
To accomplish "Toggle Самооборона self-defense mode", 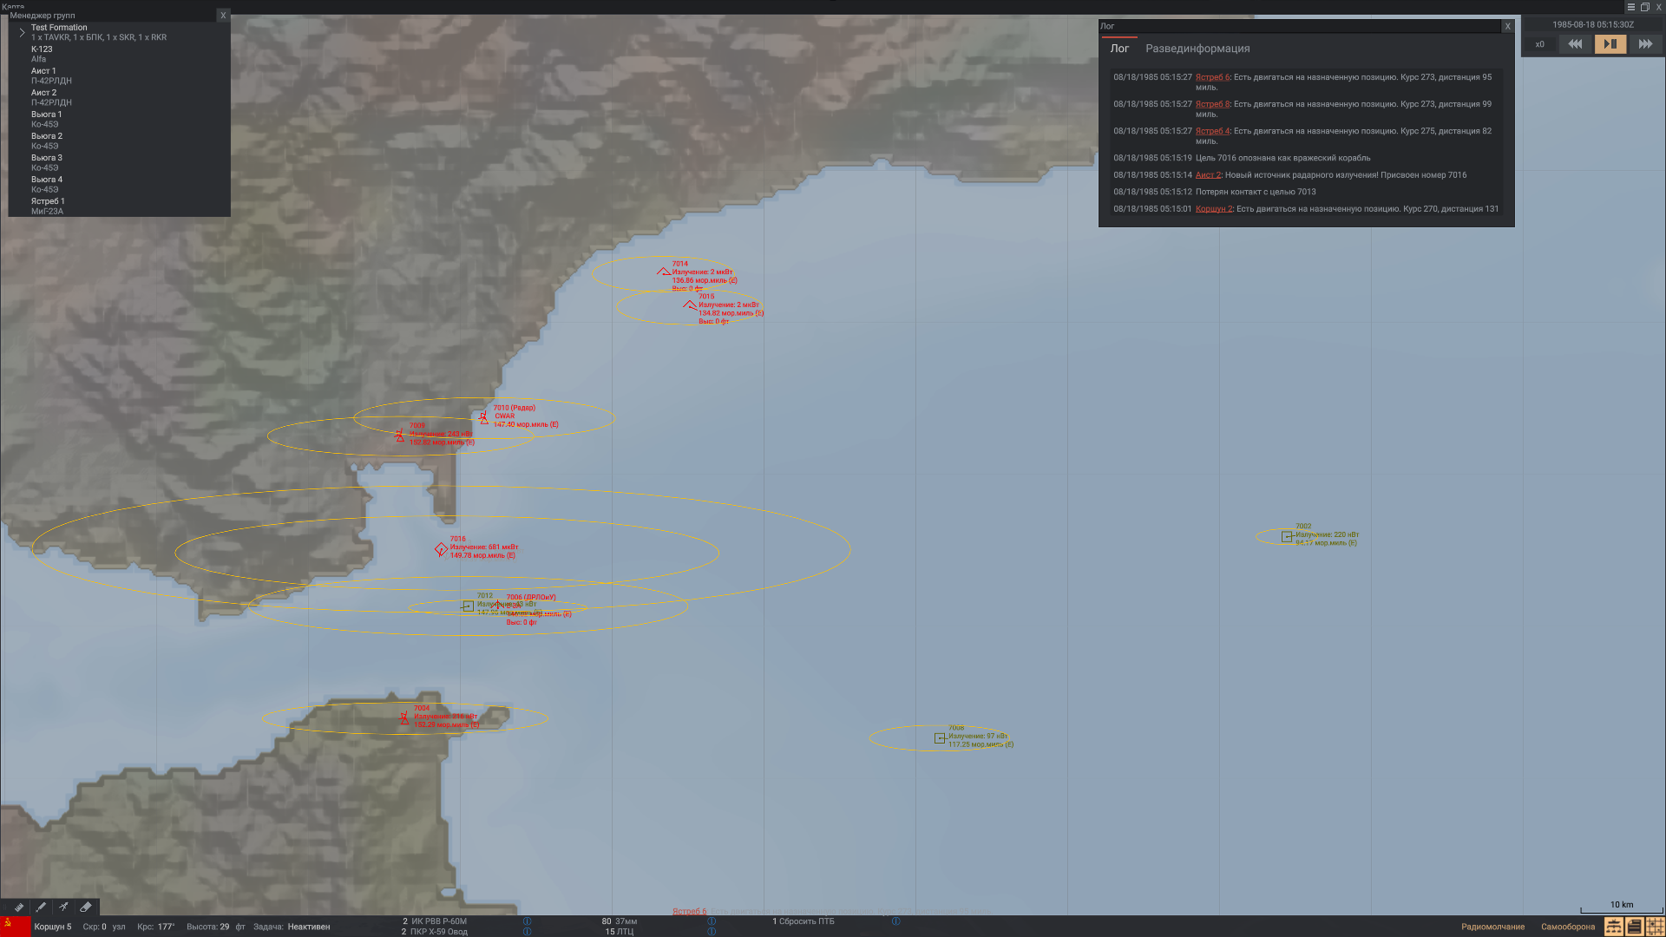I will (1568, 927).
